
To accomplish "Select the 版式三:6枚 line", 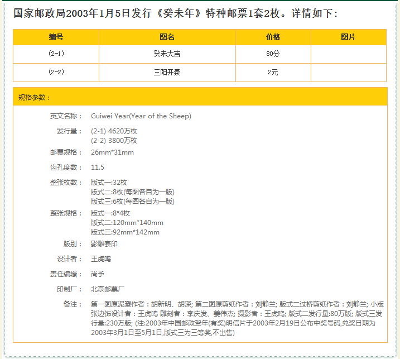I will (x=133, y=202).
